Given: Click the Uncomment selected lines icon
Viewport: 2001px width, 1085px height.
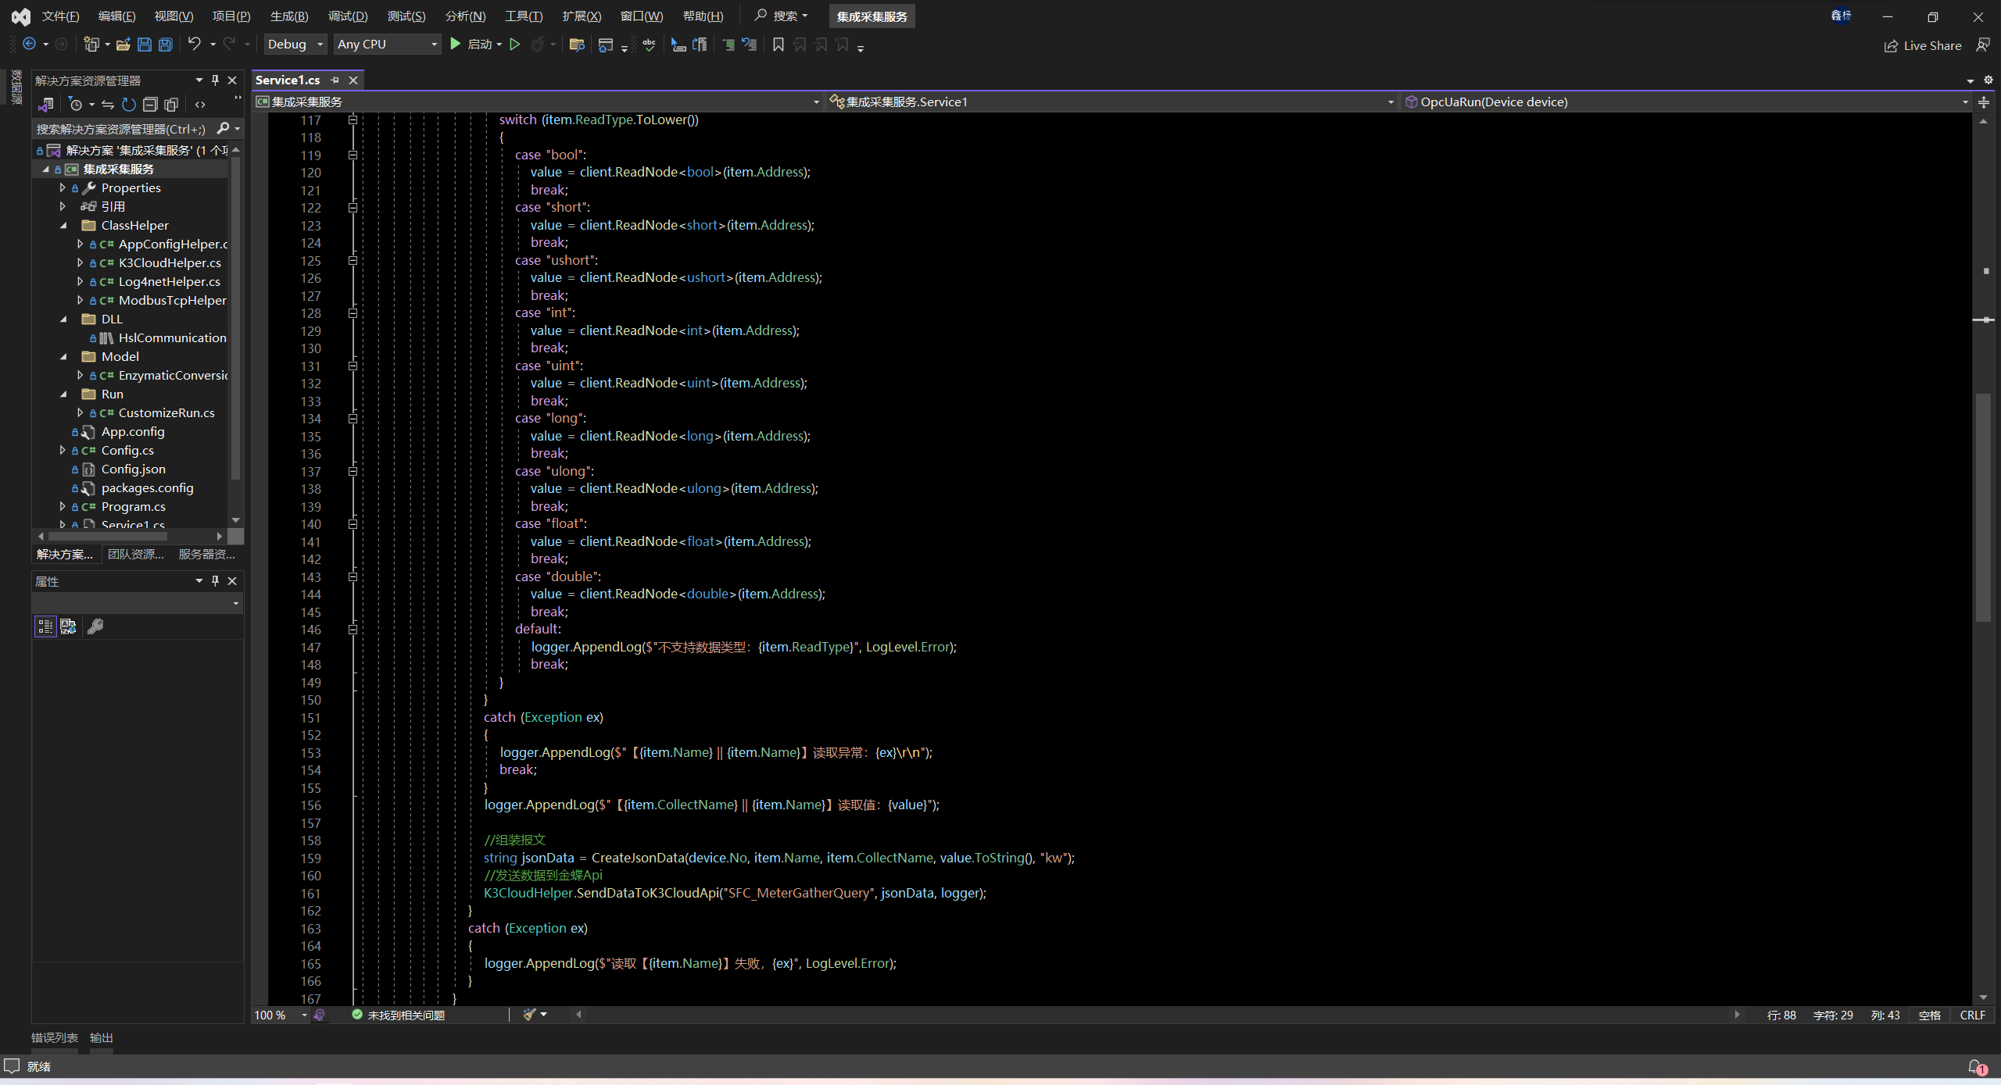Looking at the screenshot, I should 750,45.
